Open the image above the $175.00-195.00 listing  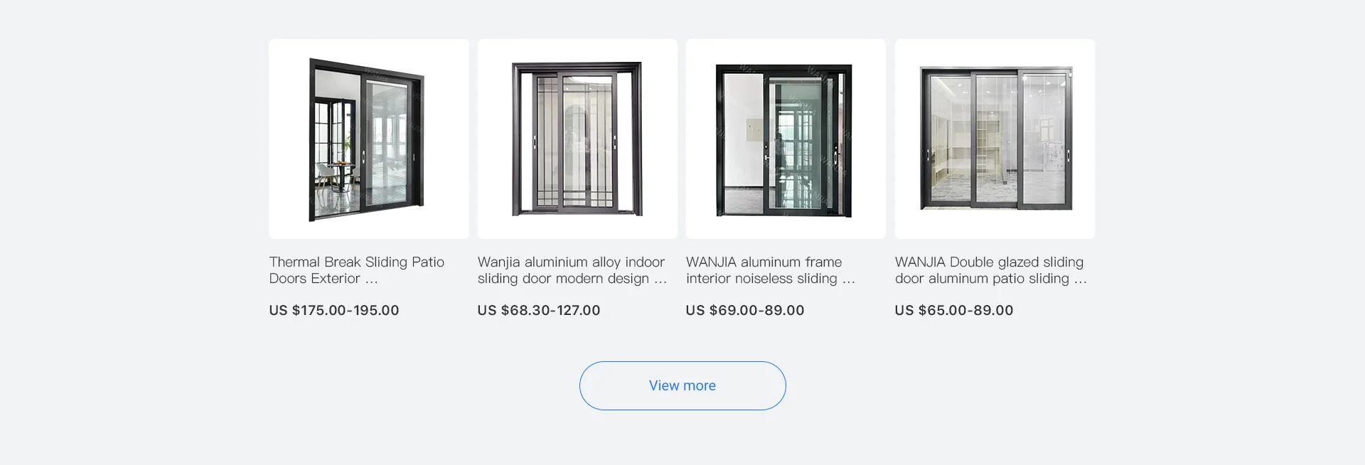368,139
